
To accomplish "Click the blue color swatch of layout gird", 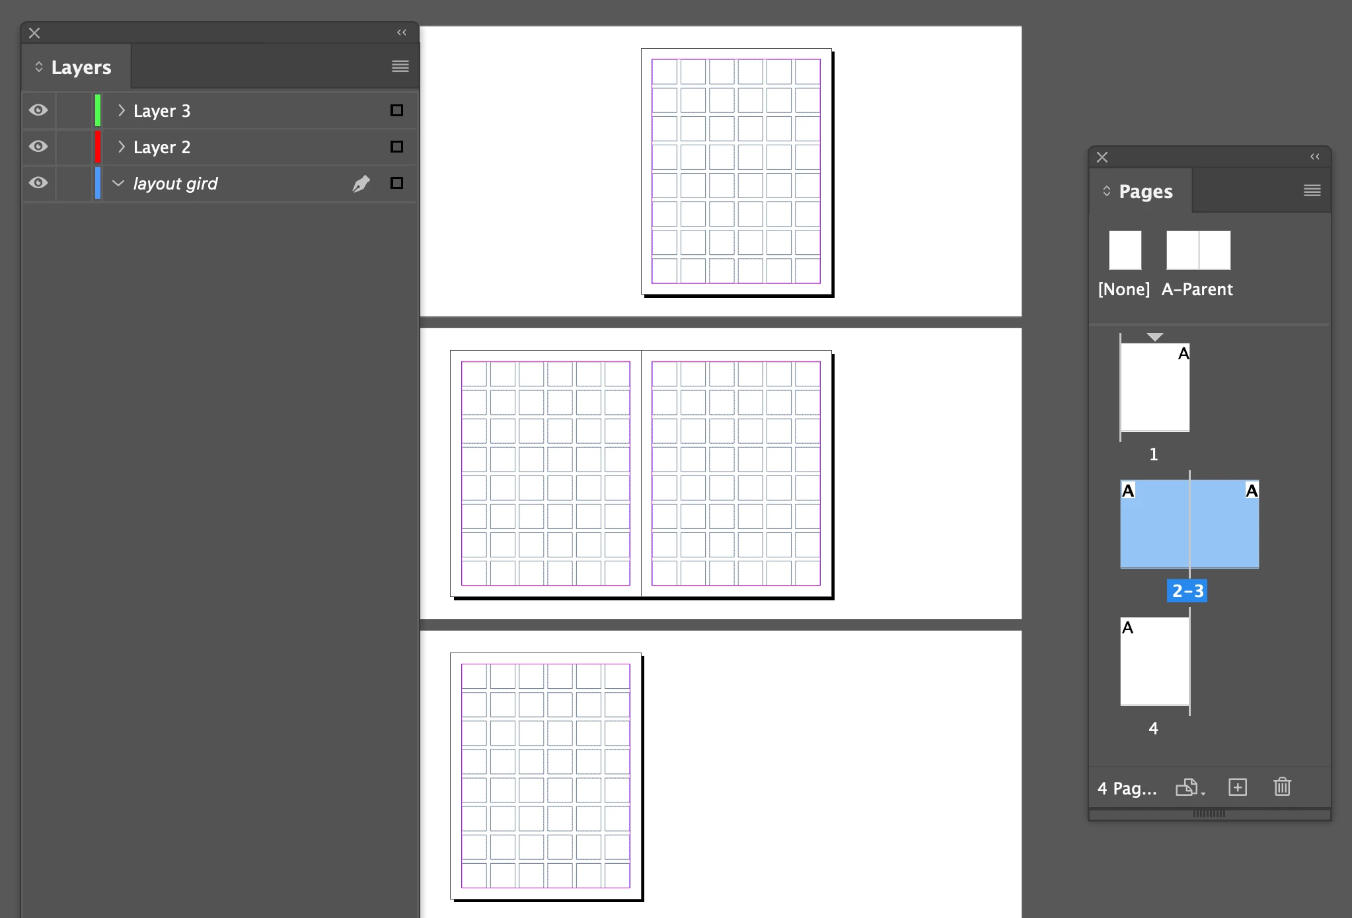I will click(98, 183).
